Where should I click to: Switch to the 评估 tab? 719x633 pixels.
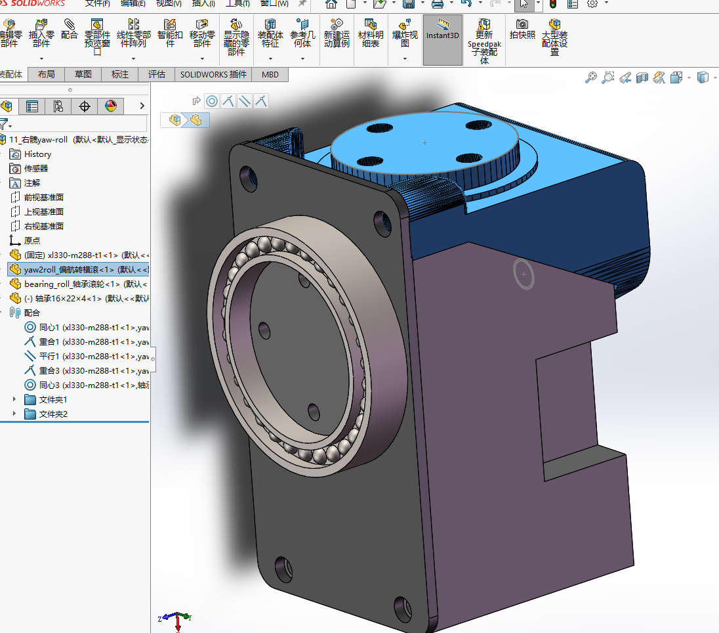point(156,74)
